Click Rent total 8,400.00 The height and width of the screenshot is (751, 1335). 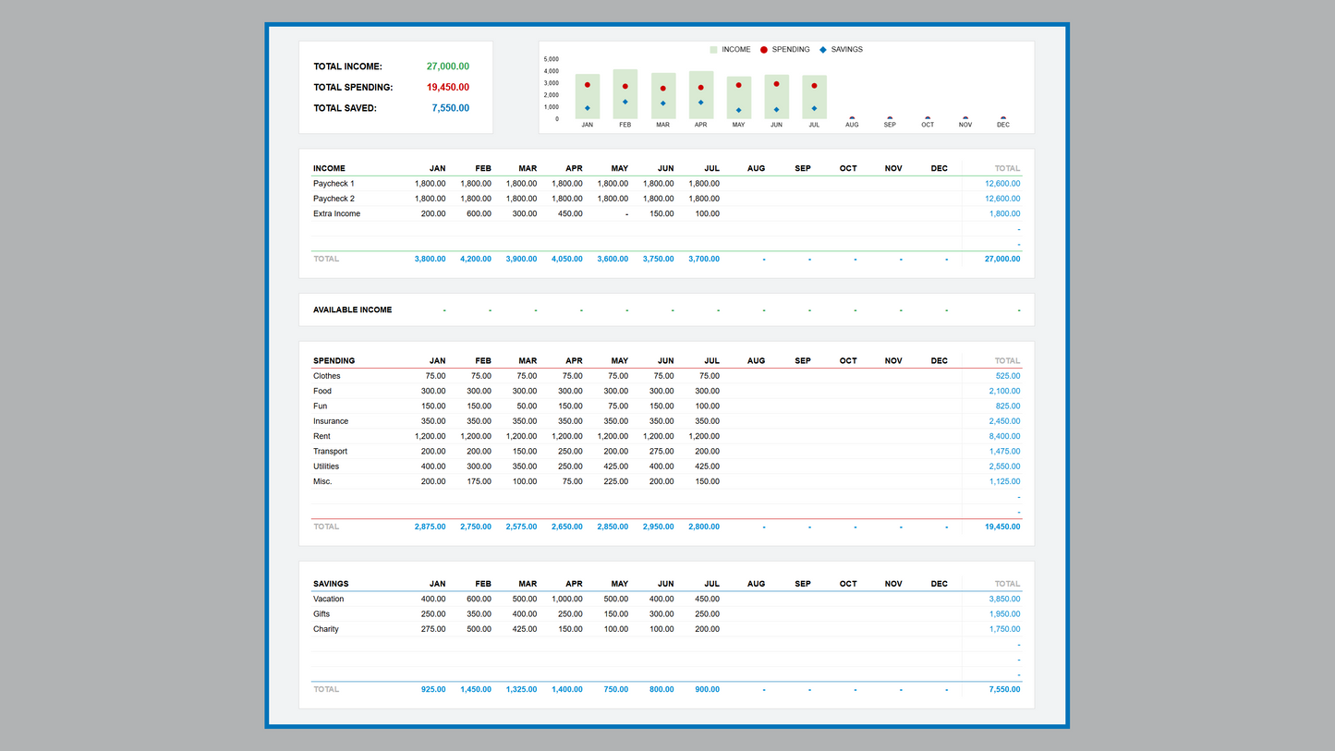1005,437
